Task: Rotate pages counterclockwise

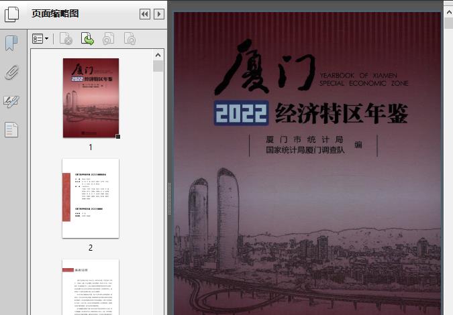Action: pos(108,39)
